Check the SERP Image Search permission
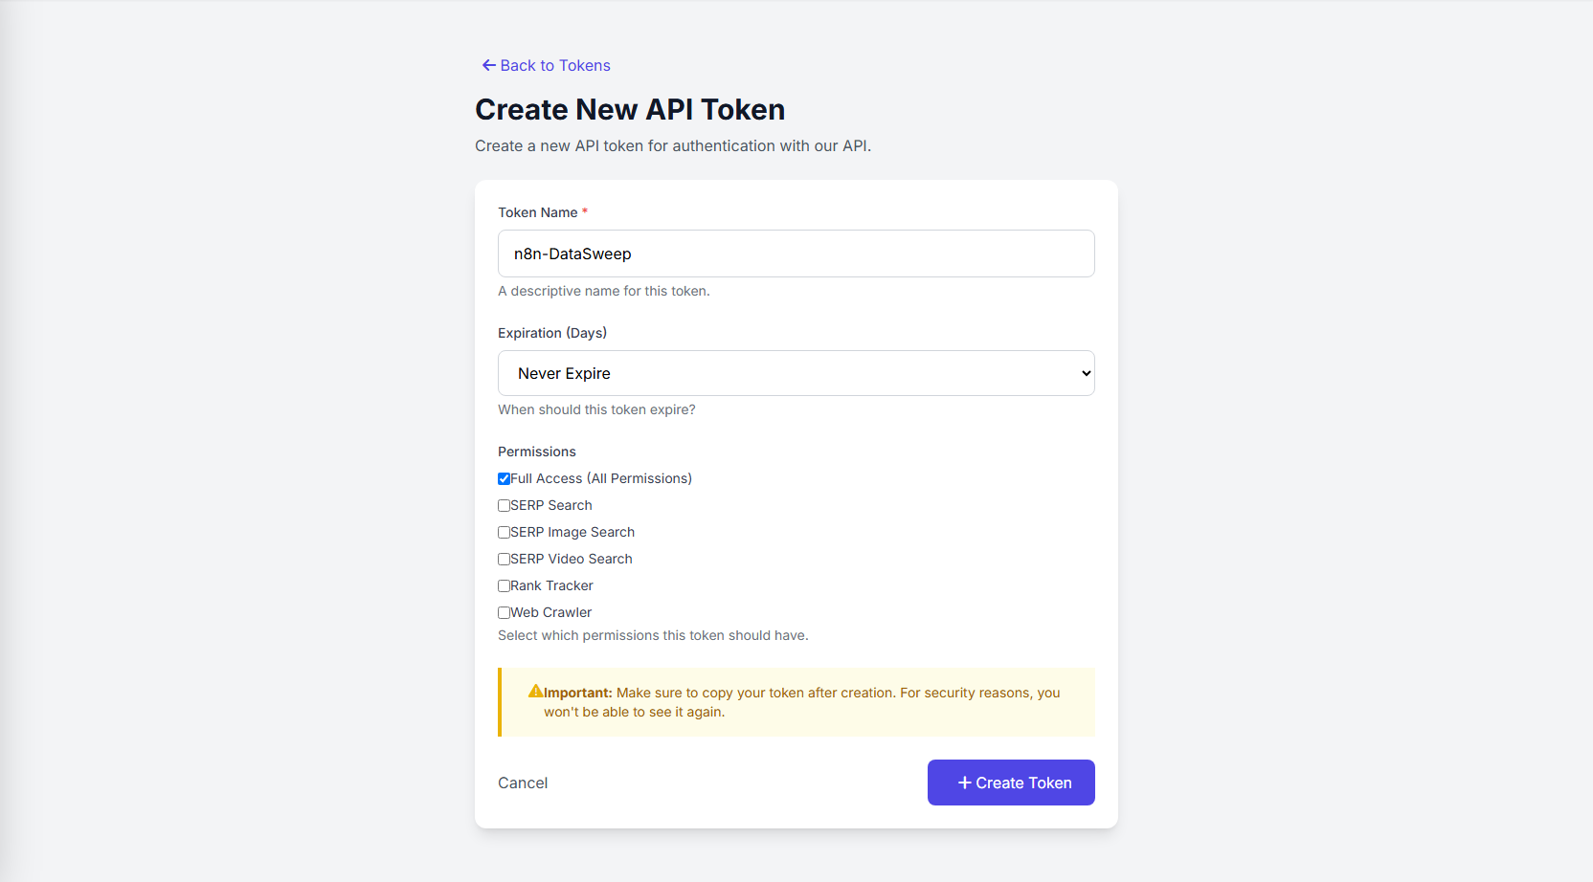 (505, 532)
